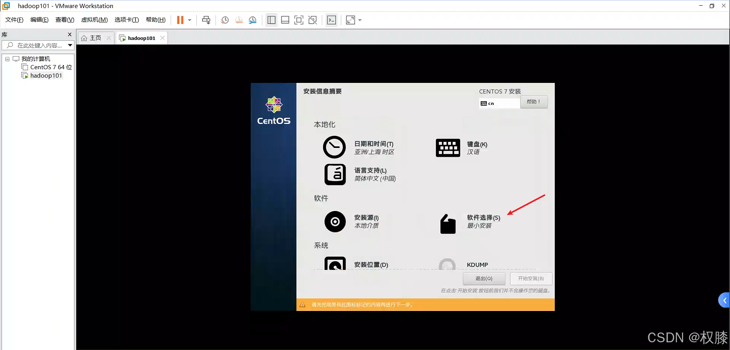Open 日期和时间(T) settings
This screenshot has width=730, height=350.
[x=374, y=144]
